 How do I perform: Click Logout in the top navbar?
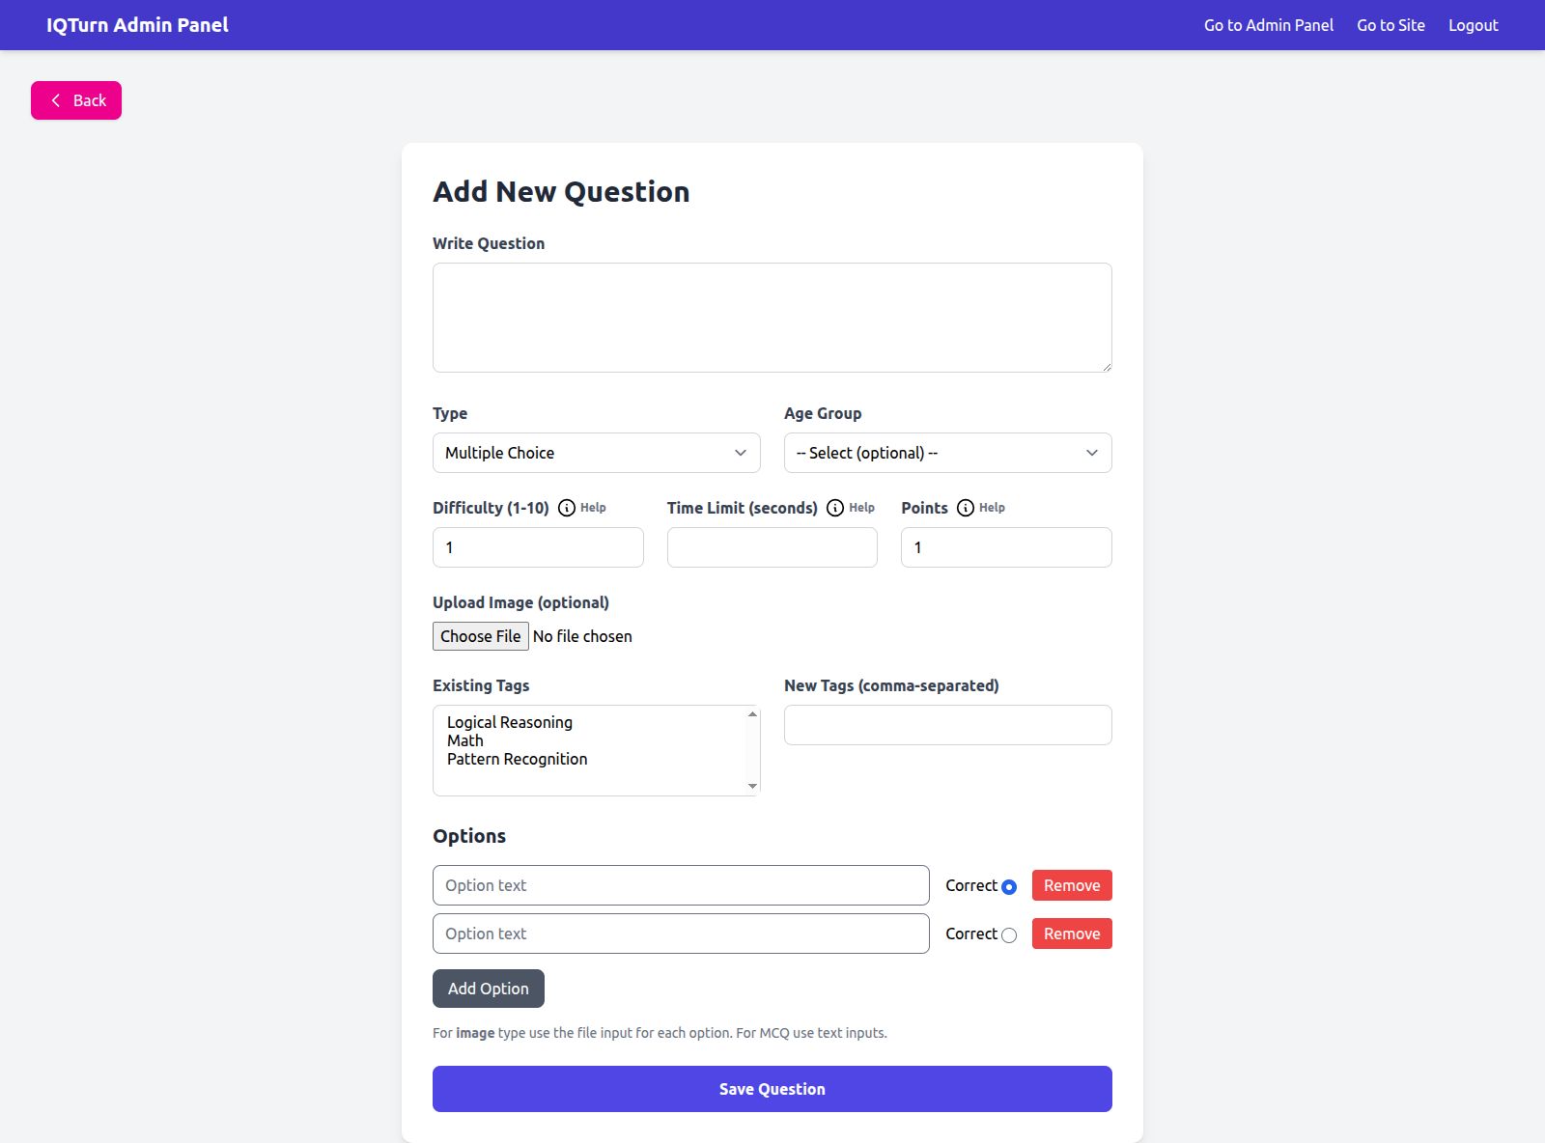point(1473,25)
